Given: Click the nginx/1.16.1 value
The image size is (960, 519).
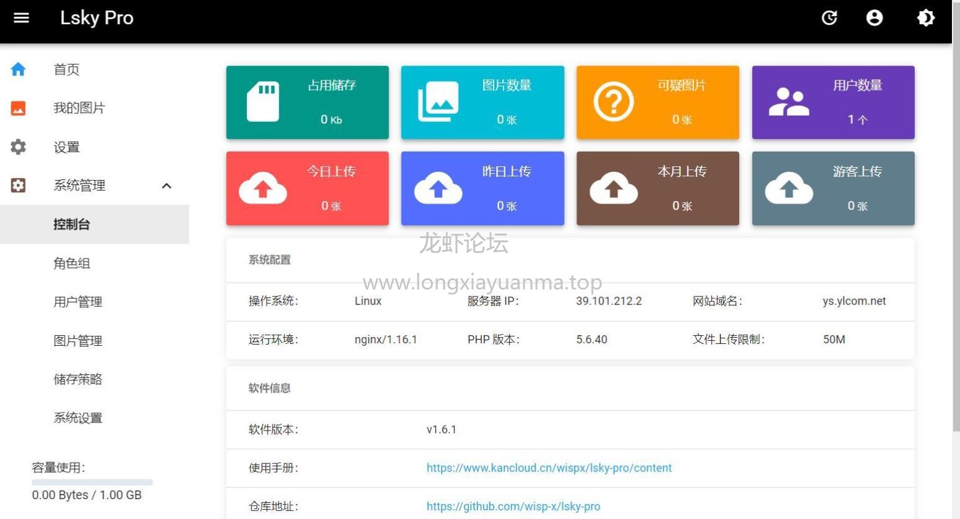Looking at the screenshot, I should point(386,340).
